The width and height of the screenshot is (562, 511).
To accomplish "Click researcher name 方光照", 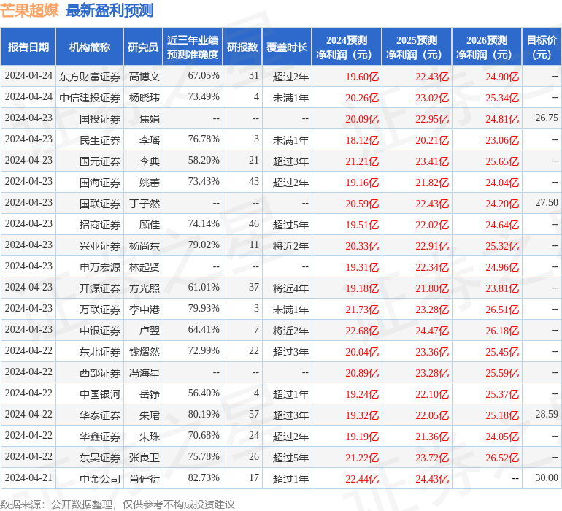I will coord(145,288).
